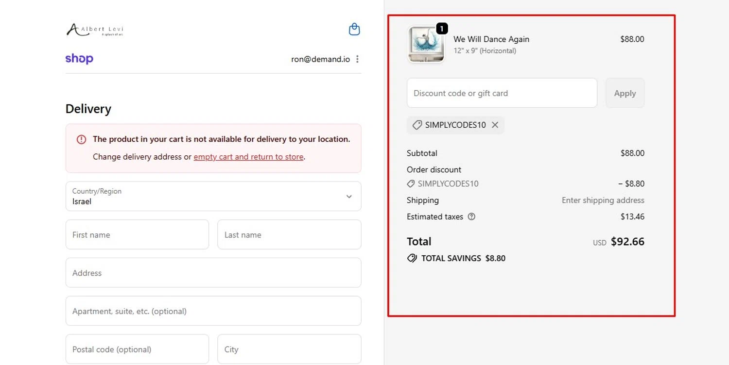
Task: Click the SIMPLYCODES10 discount tag chip
Action: coord(450,125)
